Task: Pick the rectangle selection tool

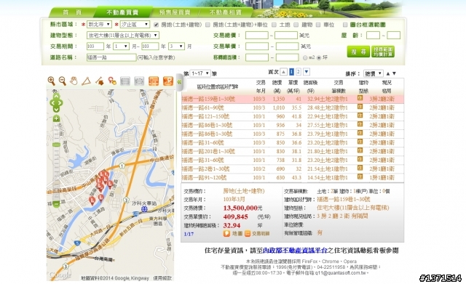Action: click(x=125, y=81)
